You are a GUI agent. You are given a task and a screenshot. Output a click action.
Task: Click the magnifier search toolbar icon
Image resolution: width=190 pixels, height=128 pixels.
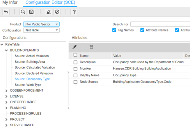click(x=23, y=12)
